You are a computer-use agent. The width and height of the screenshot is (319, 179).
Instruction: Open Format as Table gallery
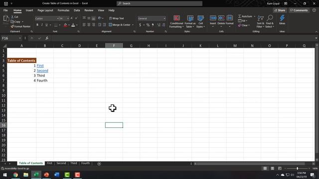click(x=190, y=21)
